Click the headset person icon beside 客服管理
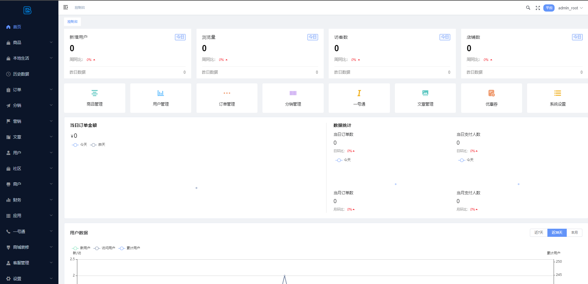Image resolution: width=588 pixels, height=284 pixels. tap(8, 263)
